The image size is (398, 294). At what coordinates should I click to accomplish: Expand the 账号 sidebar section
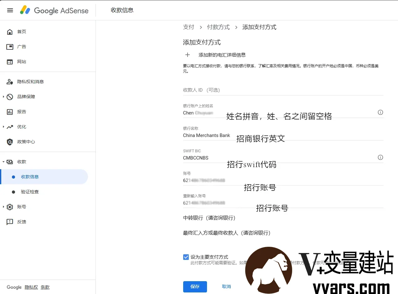[3, 207]
